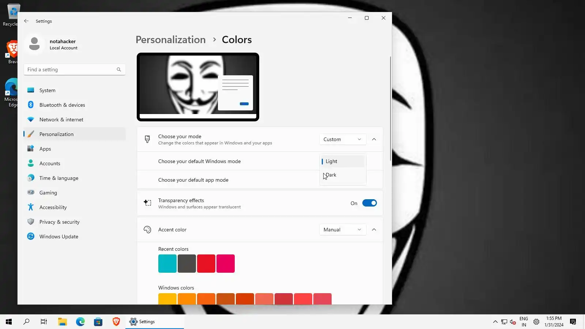Image resolution: width=585 pixels, height=329 pixels.
Task: Open the notification center icon
Action: pyautogui.click(x=573, y=322)
